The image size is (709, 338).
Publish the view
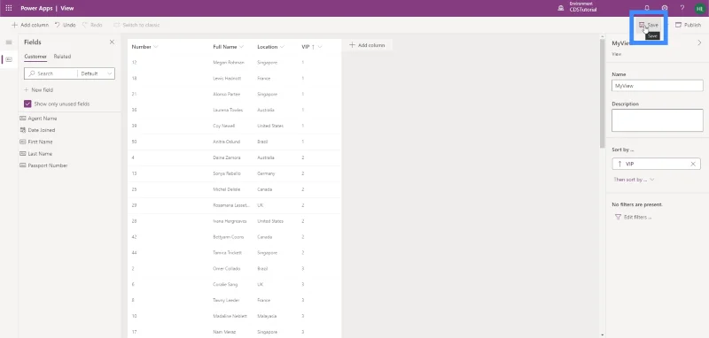[x=688, y=25]
